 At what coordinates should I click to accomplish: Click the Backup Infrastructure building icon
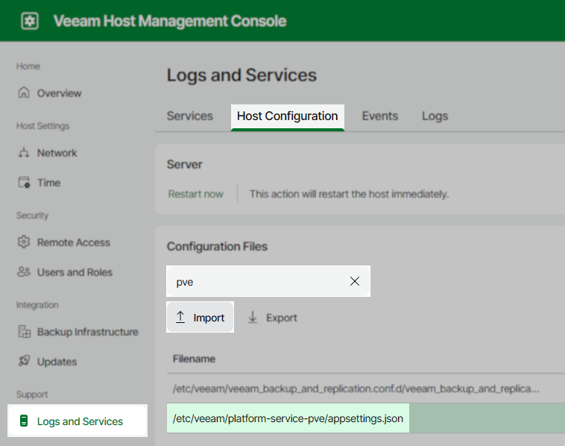pyautogui.click(x=24, y=332)
